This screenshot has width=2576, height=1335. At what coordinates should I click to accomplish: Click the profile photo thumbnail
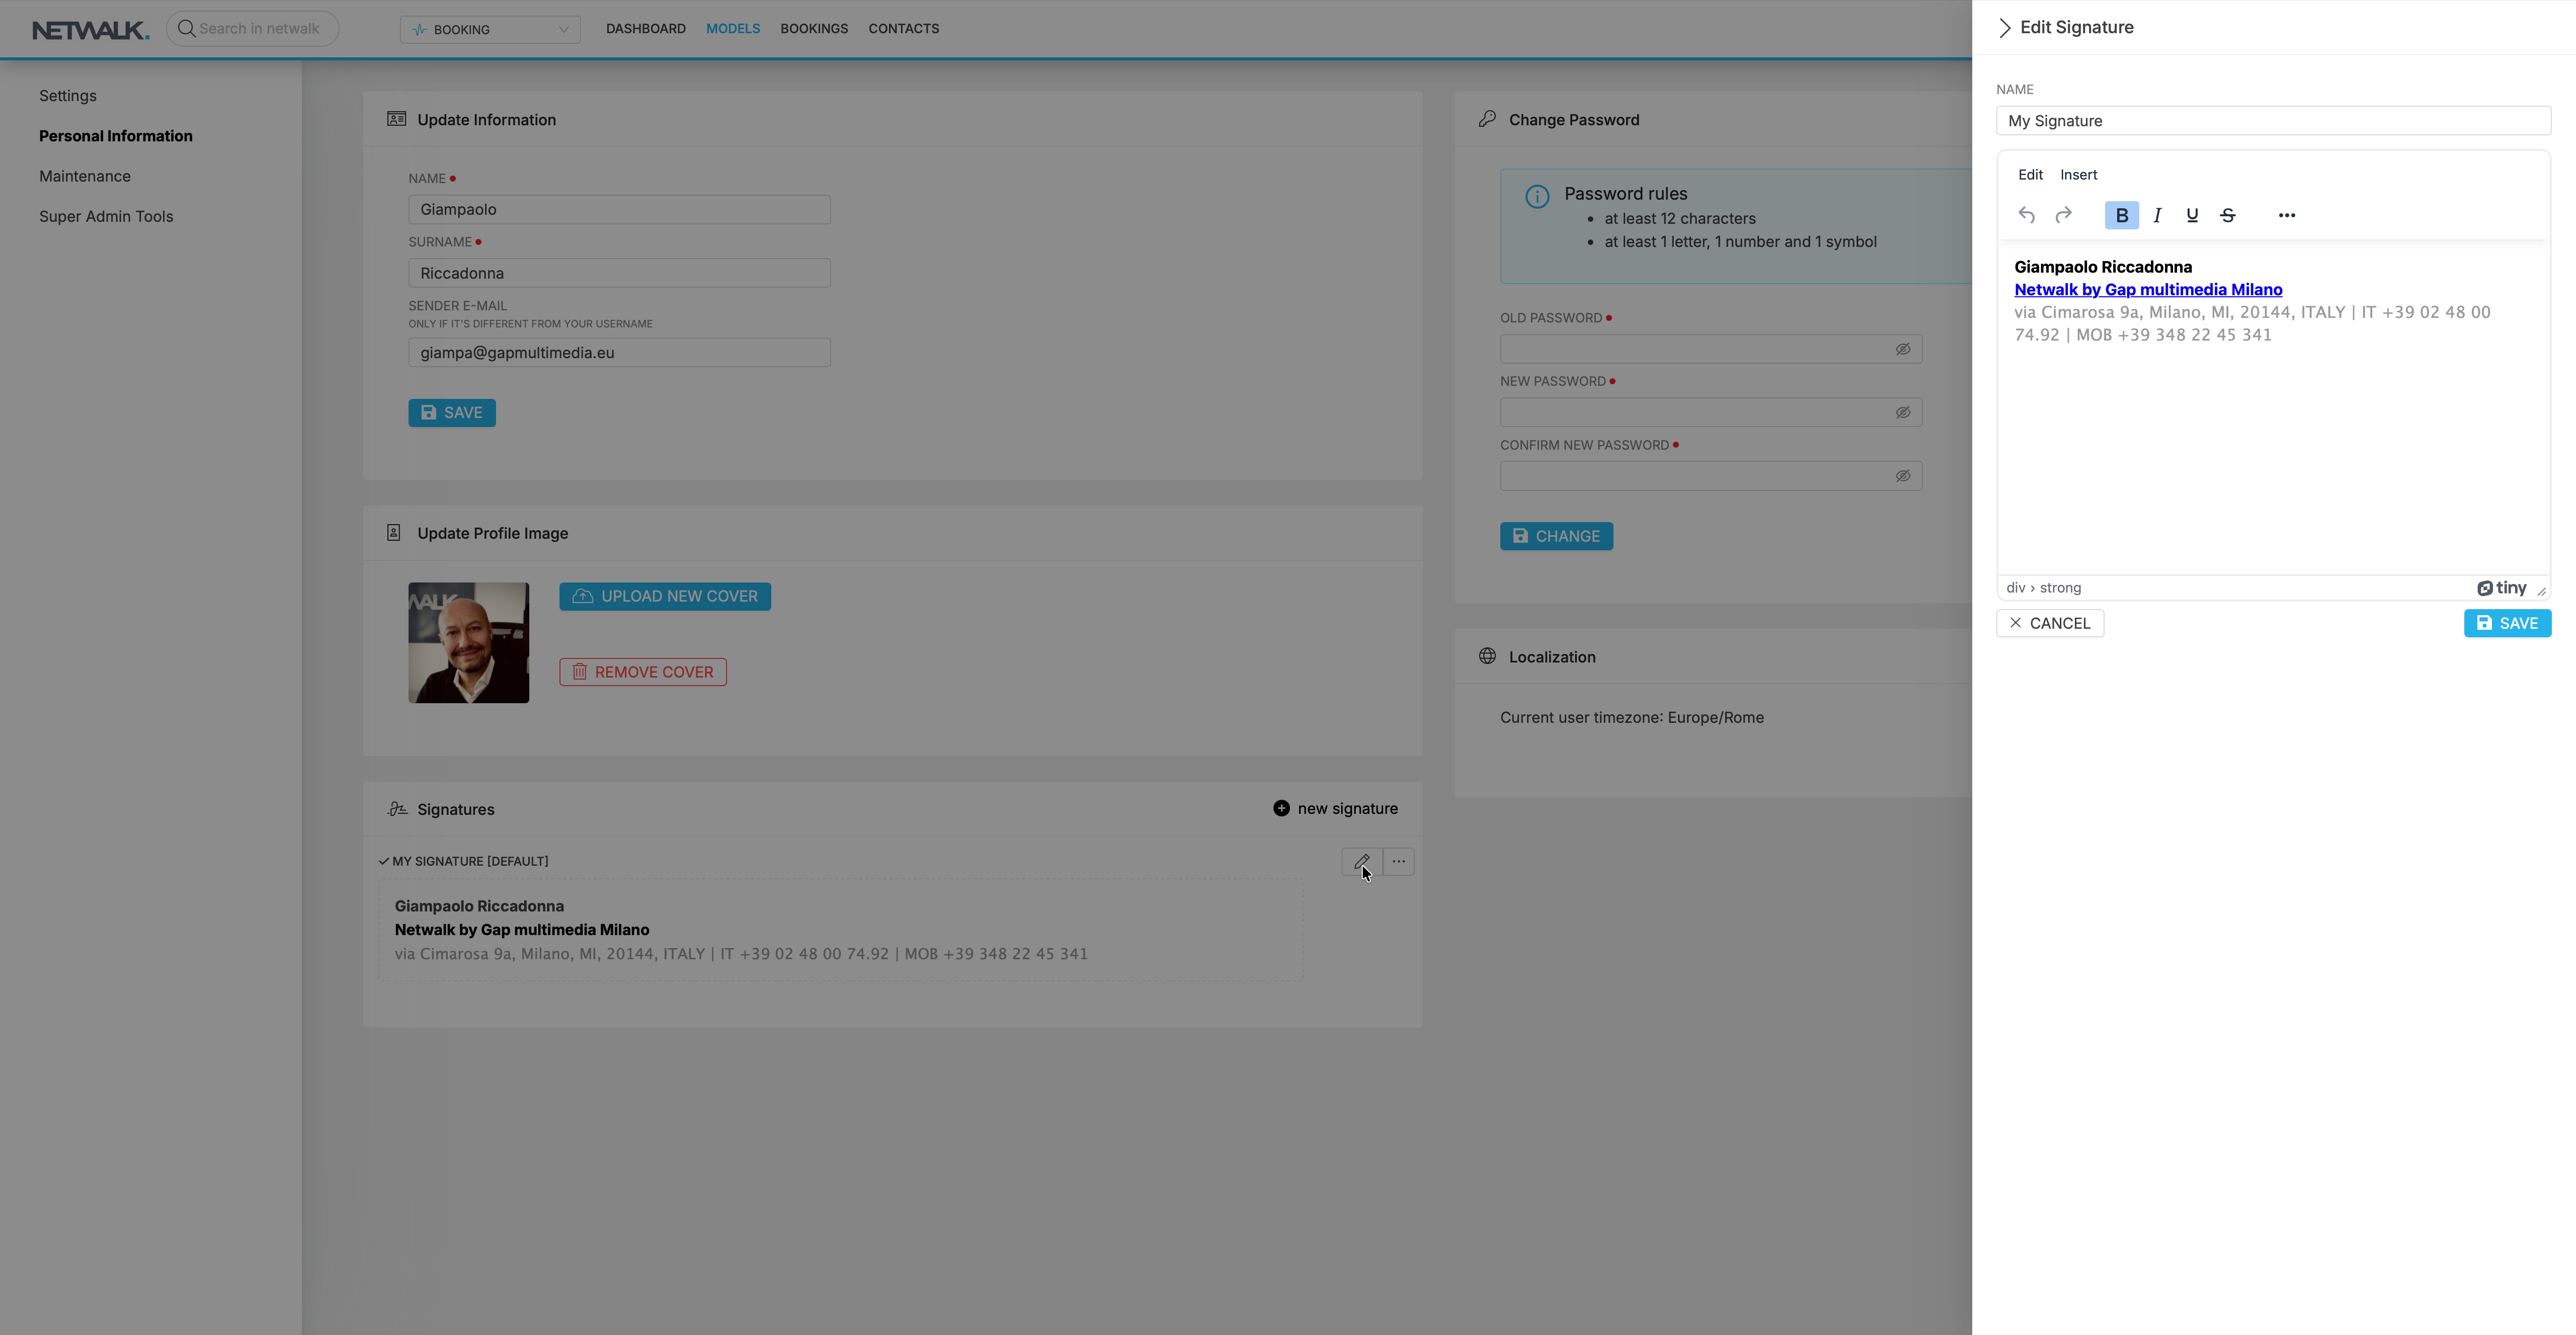point(468,642)
